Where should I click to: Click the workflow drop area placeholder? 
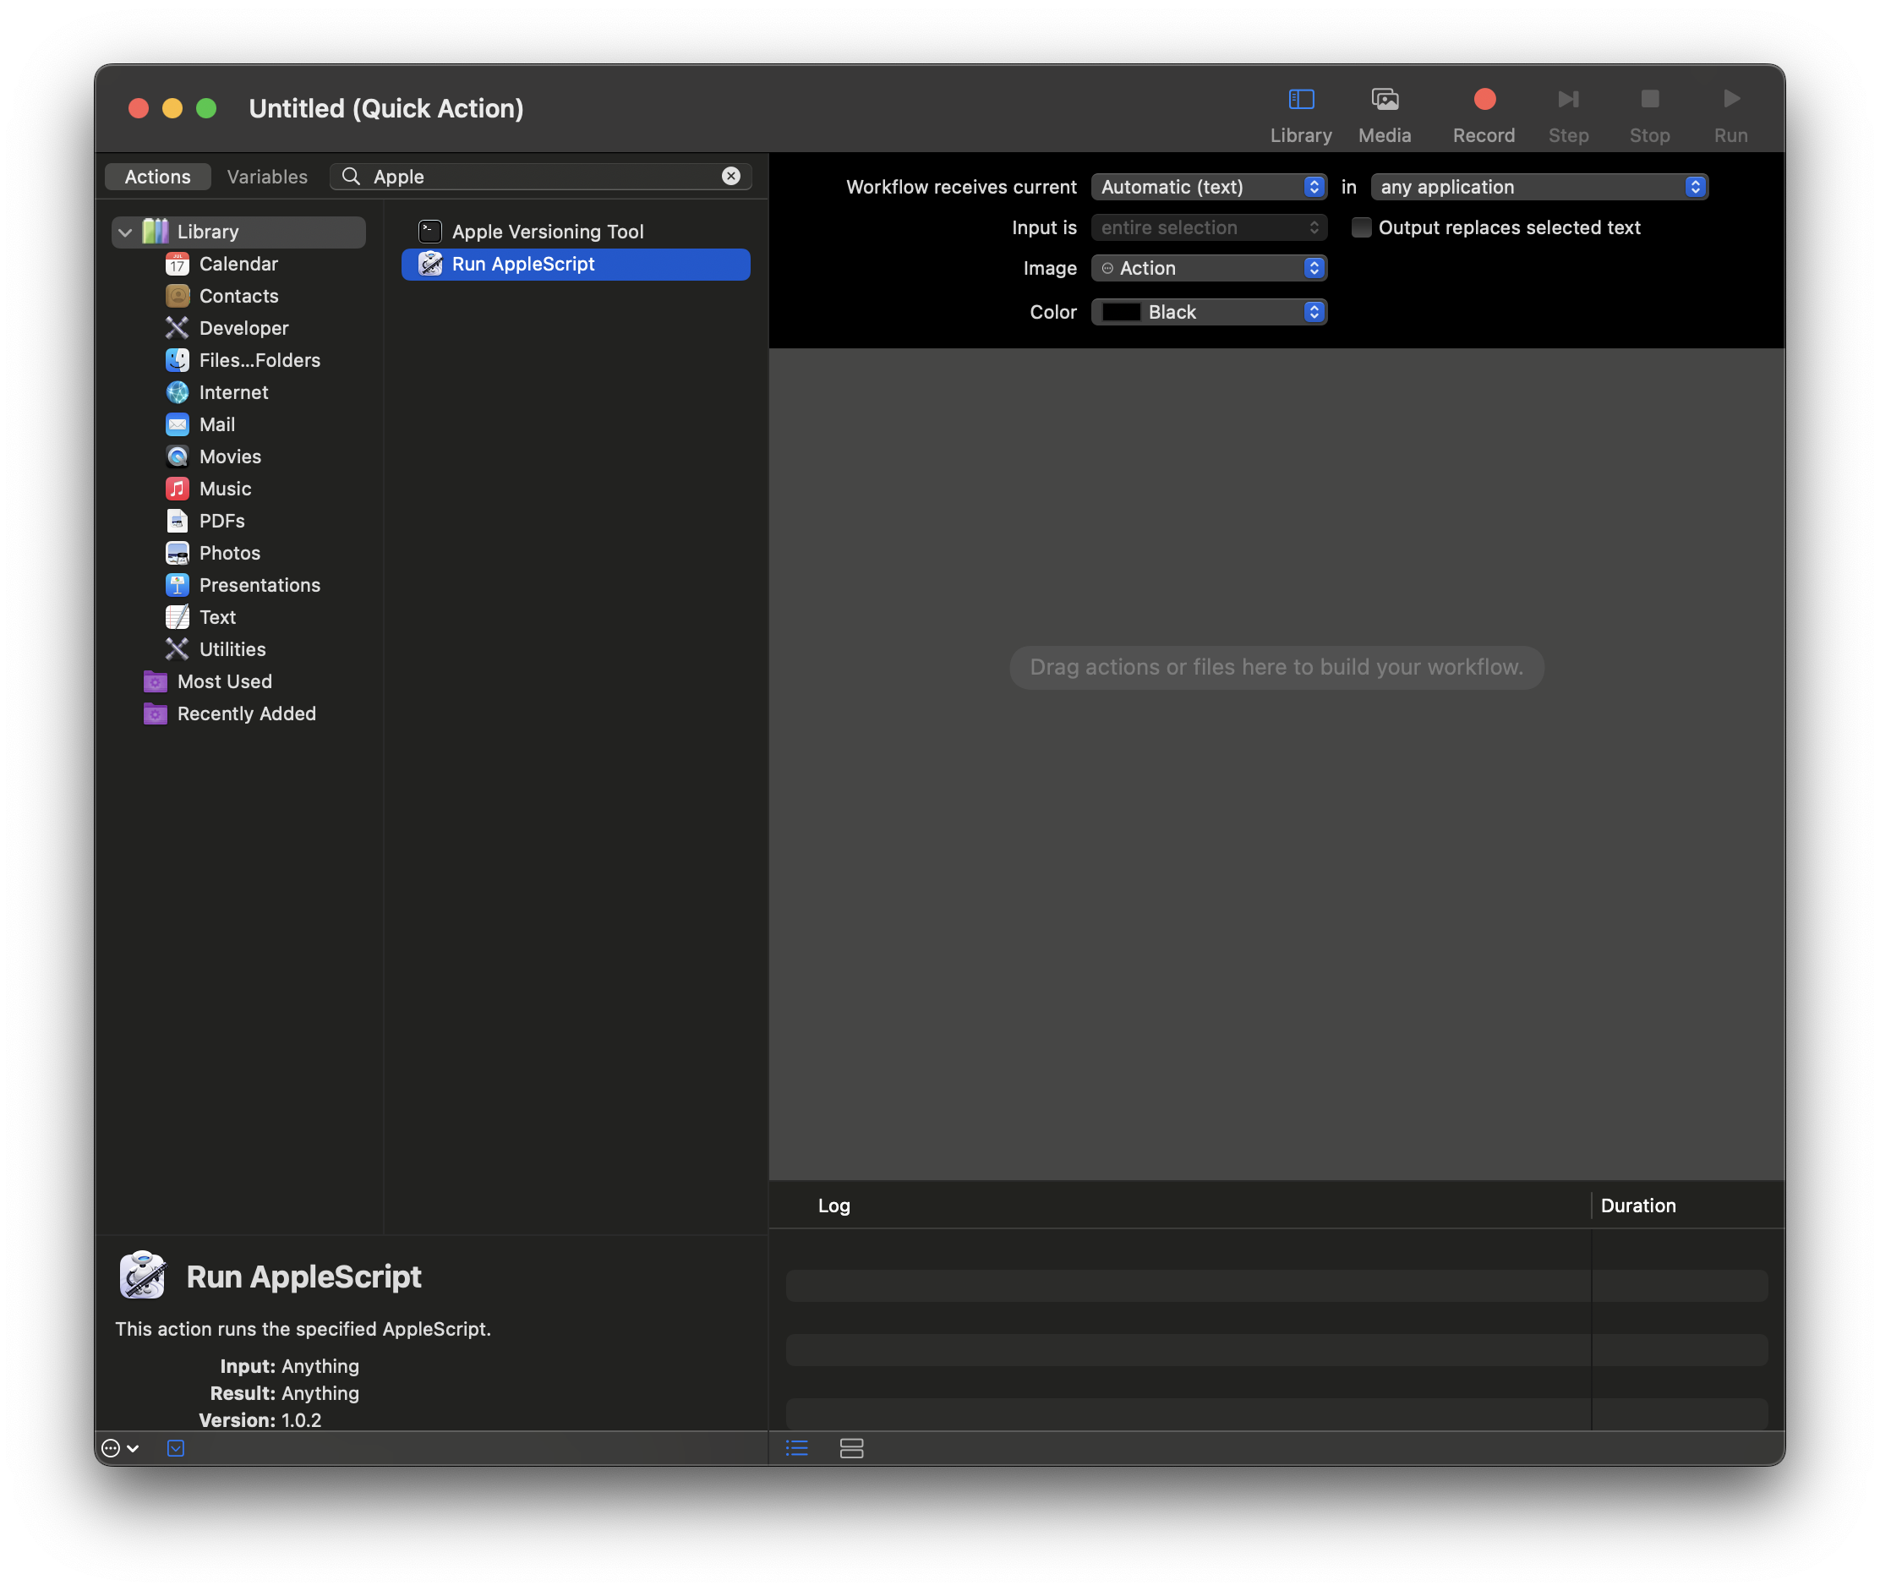point(1276,668)
